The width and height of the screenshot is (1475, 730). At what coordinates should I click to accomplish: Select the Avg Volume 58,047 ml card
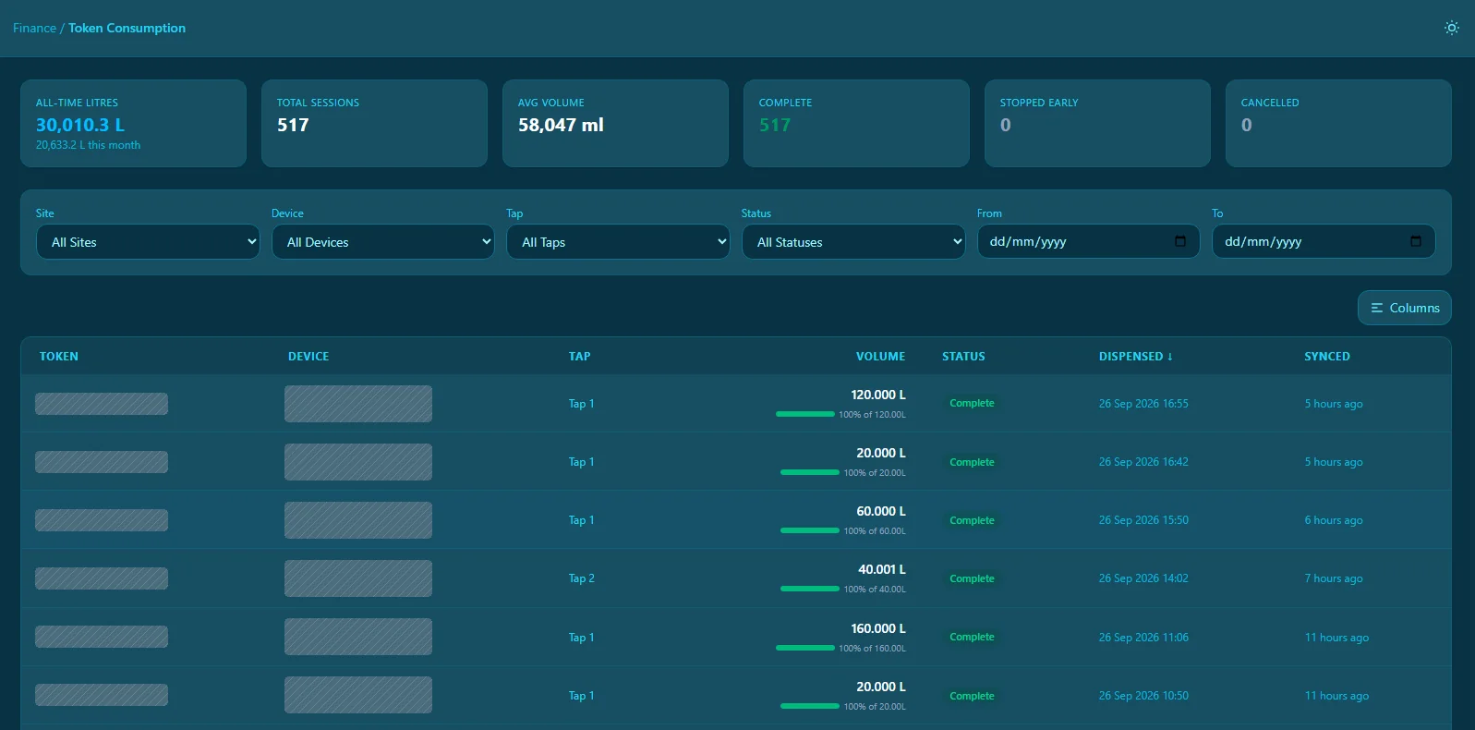tap(615, 123)
